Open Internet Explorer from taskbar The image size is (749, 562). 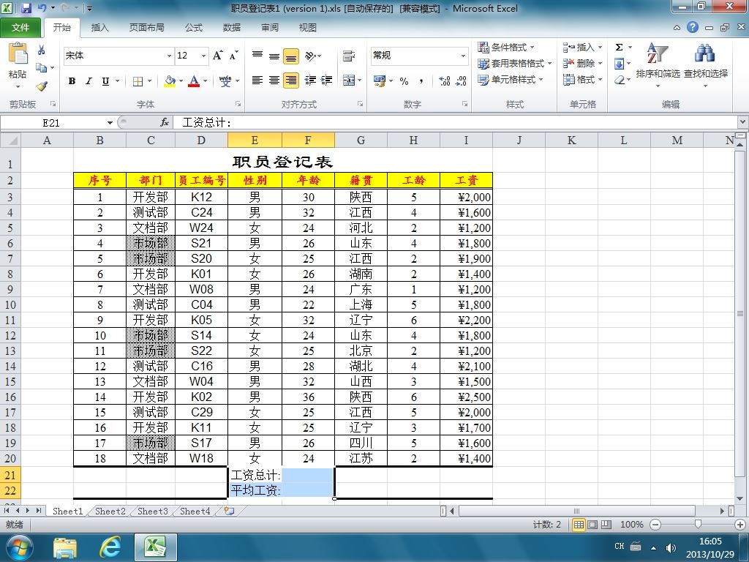pos(110,547)
